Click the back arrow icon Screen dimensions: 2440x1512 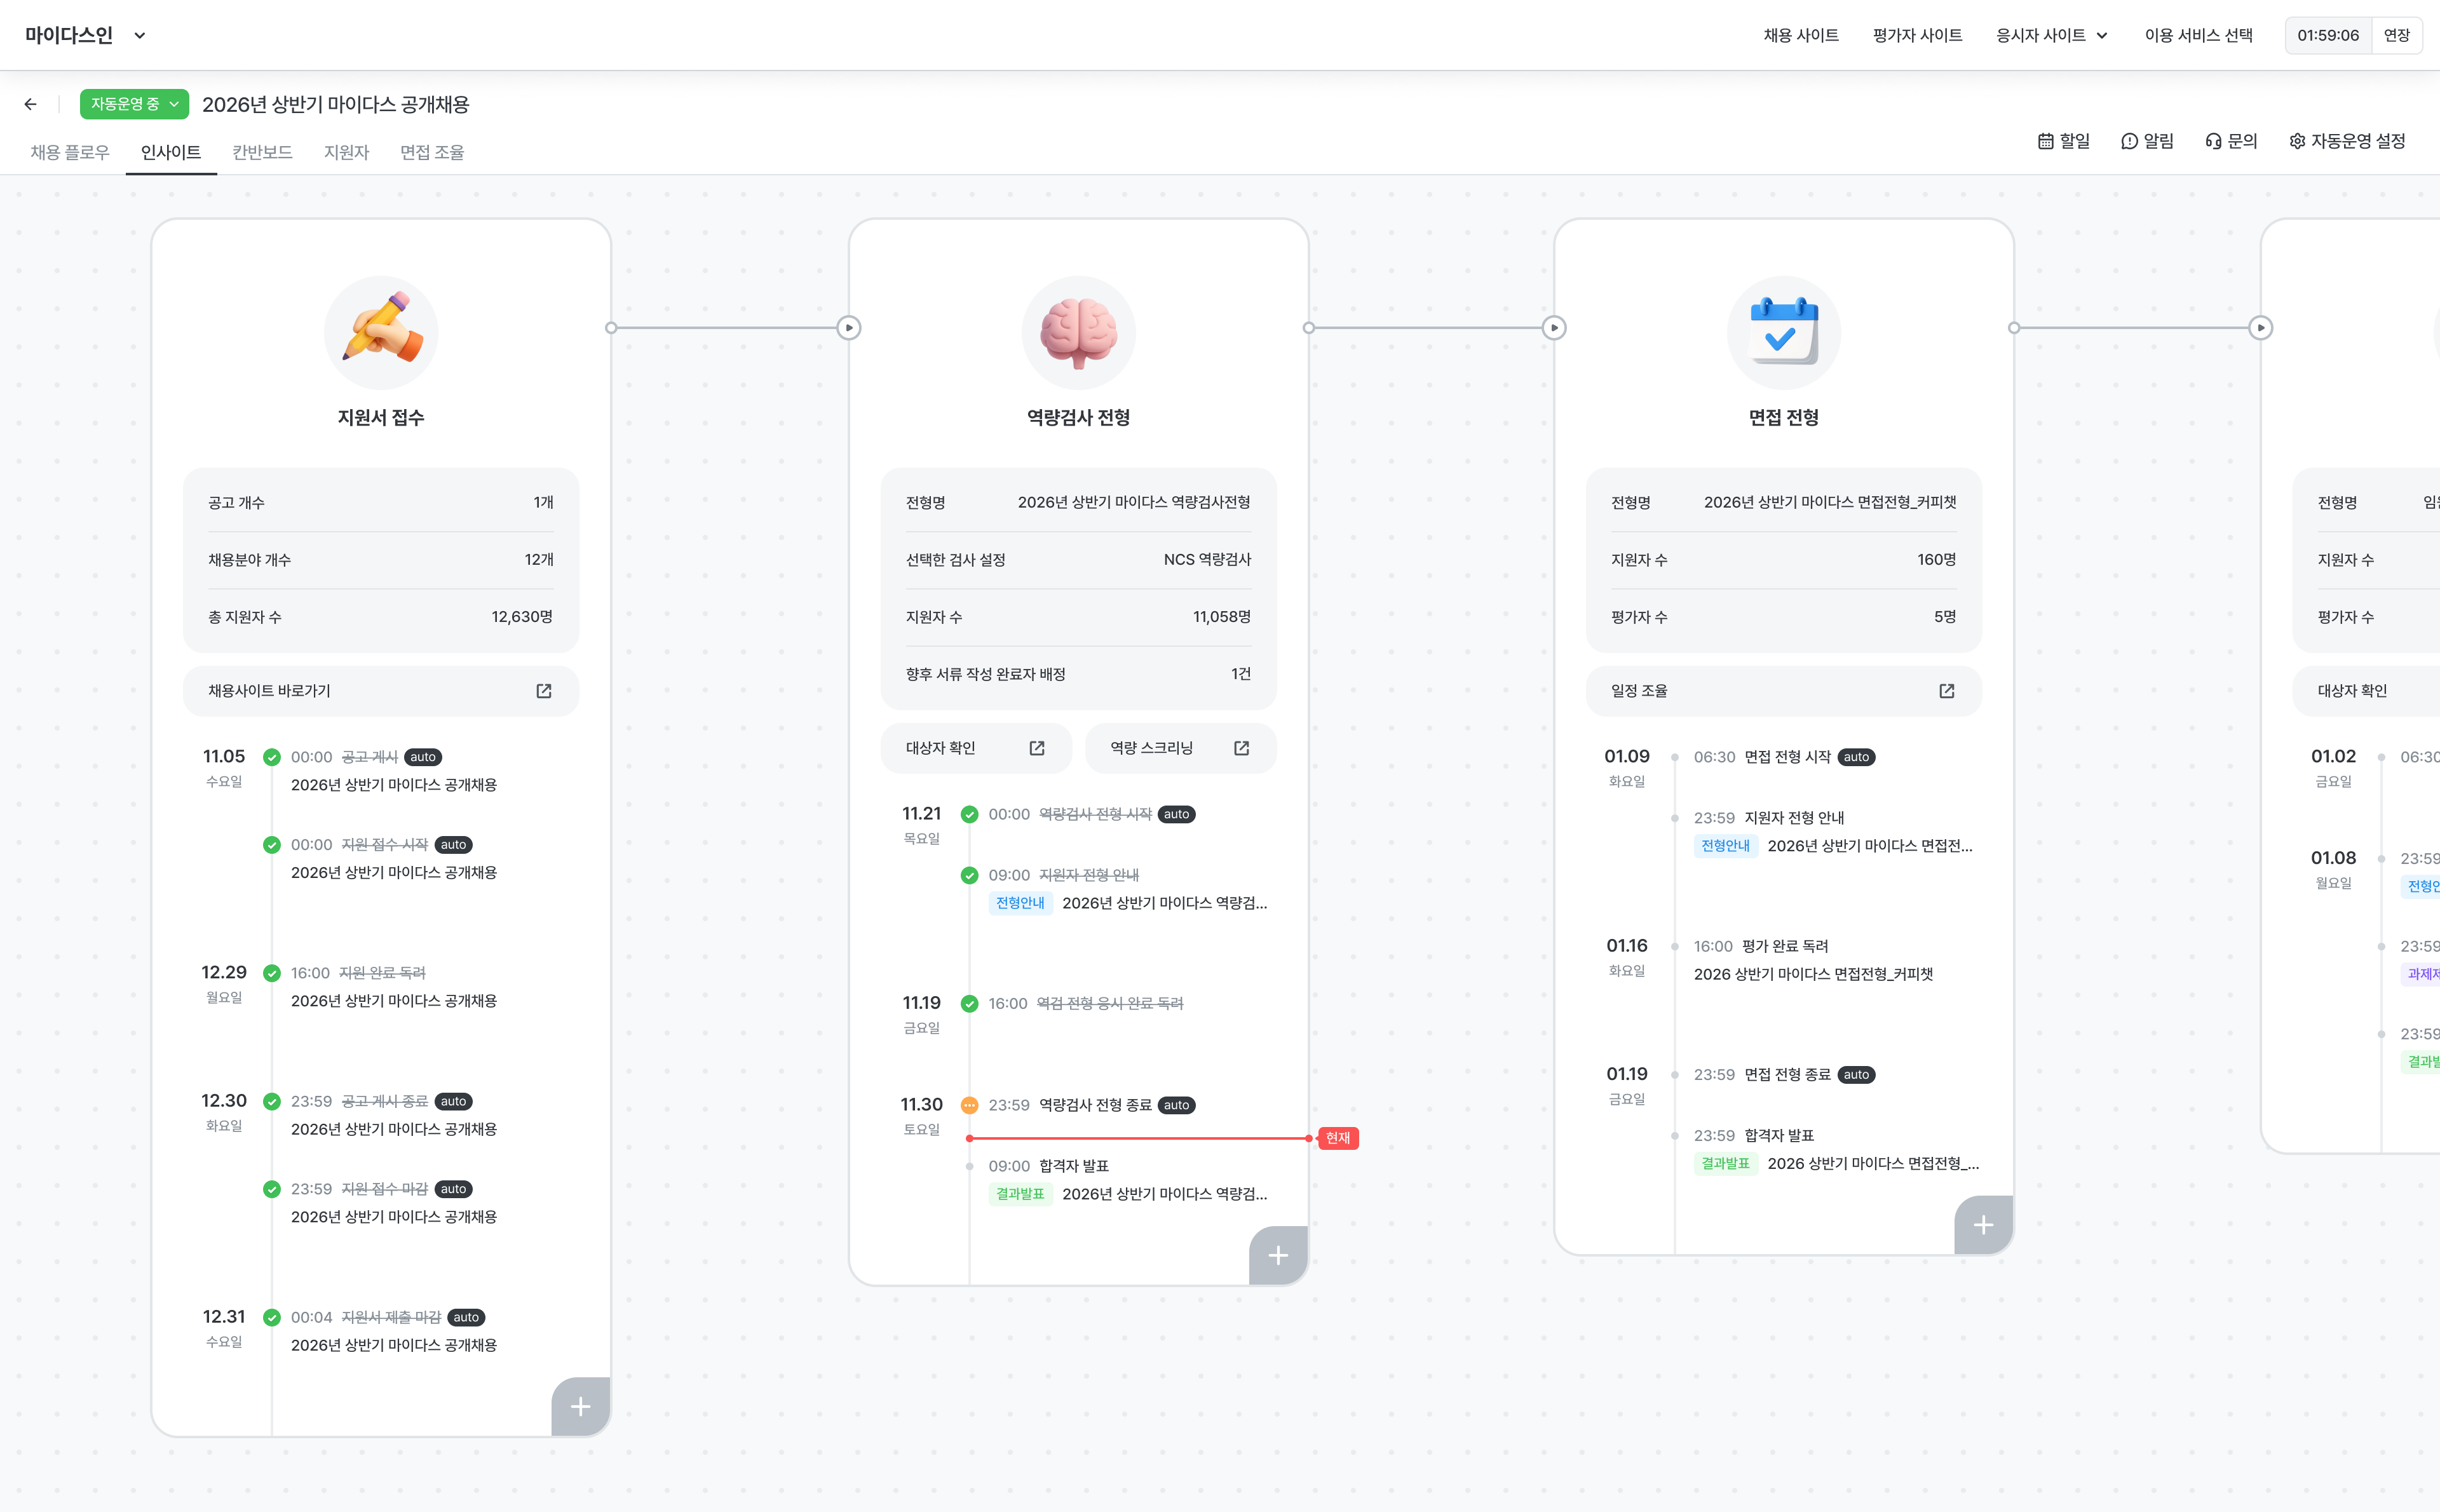click(31, 104)
